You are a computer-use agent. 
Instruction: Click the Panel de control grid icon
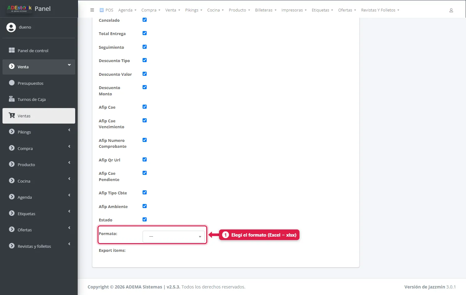pos(12,50)
